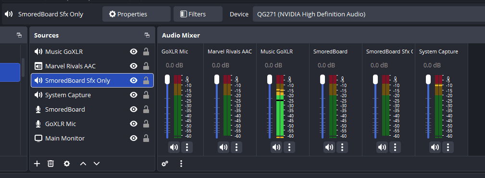
Task: Select the GoXLR Mic source
Action: pyautogui.click(x=92, y=124)
